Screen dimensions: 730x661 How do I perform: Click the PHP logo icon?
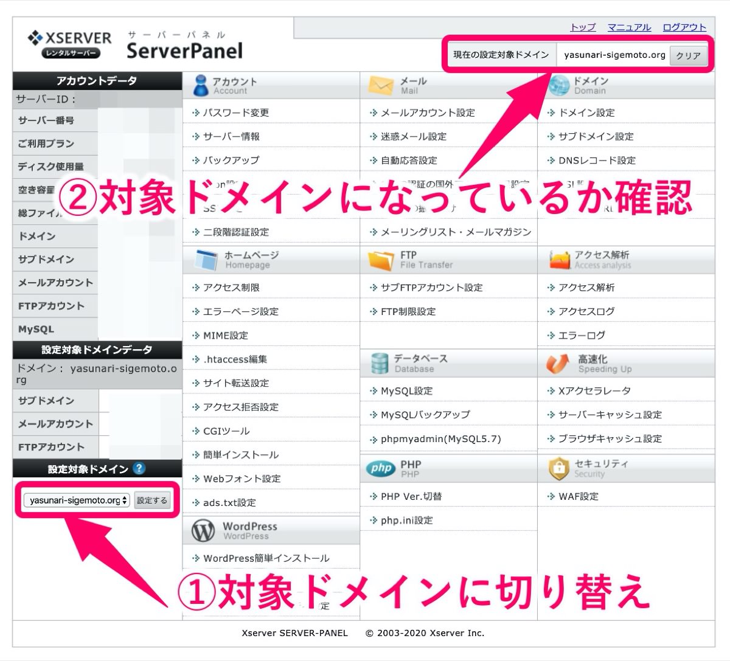click(x=381, y=468)
